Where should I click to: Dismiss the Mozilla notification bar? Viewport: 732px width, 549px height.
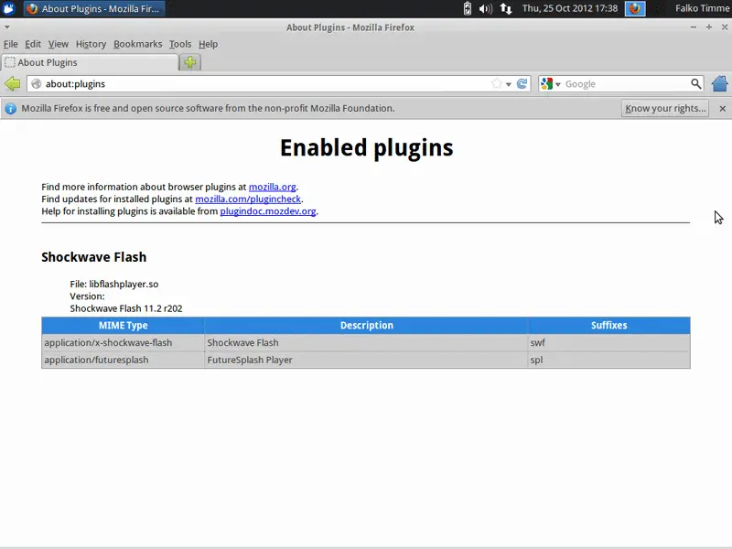723,108
